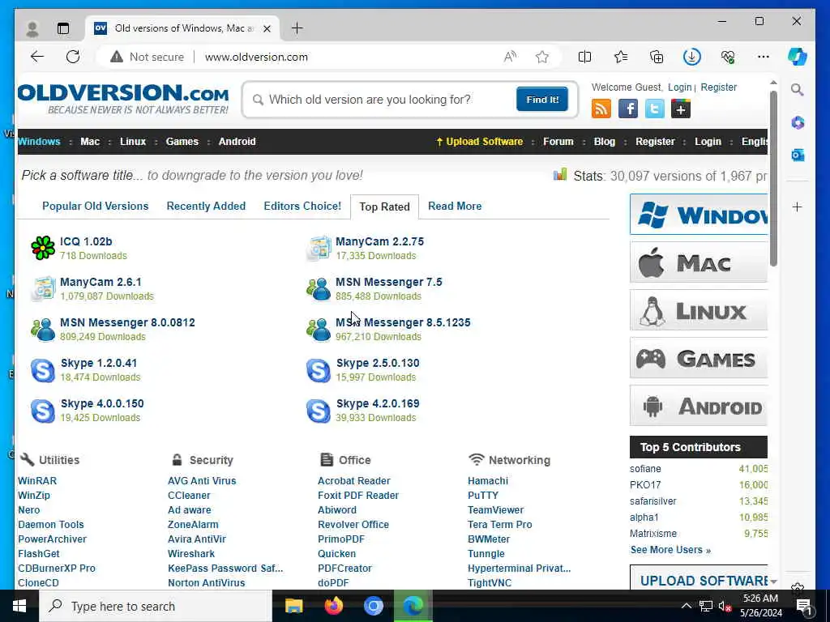Image resolution: width=830 pixels, height=622 pixels.
Task: Open Forum in the navigation bar
Action: point(558,142)
